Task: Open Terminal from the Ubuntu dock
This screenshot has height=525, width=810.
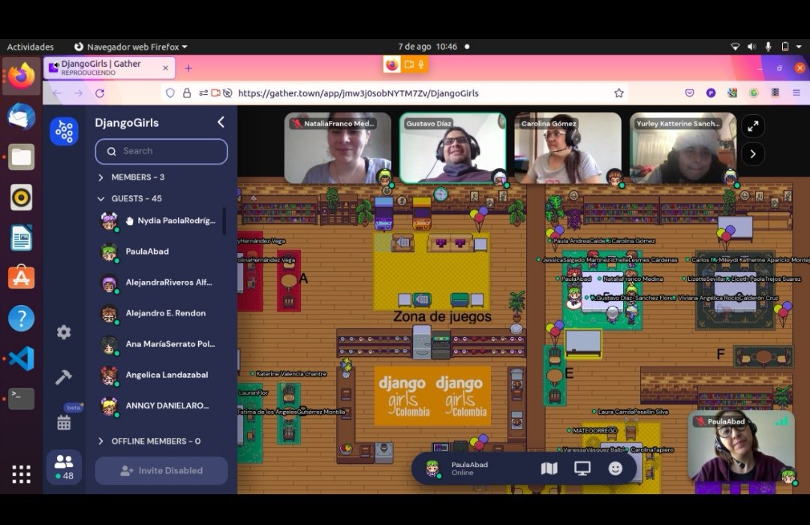Action: coord(21,398)
